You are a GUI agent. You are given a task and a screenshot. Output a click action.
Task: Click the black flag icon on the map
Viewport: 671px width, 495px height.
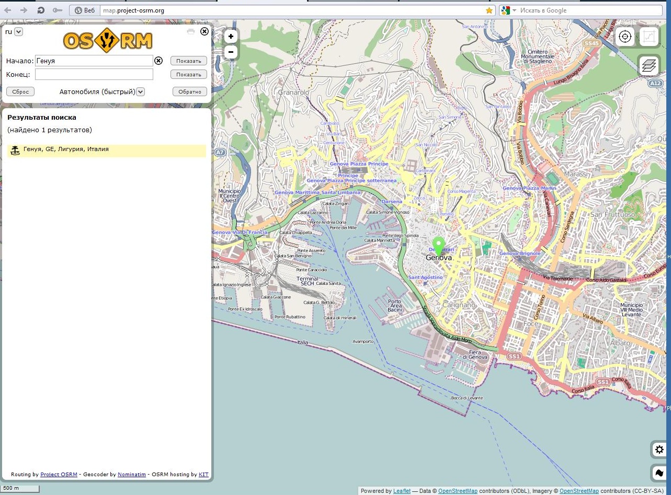[659, 473]
